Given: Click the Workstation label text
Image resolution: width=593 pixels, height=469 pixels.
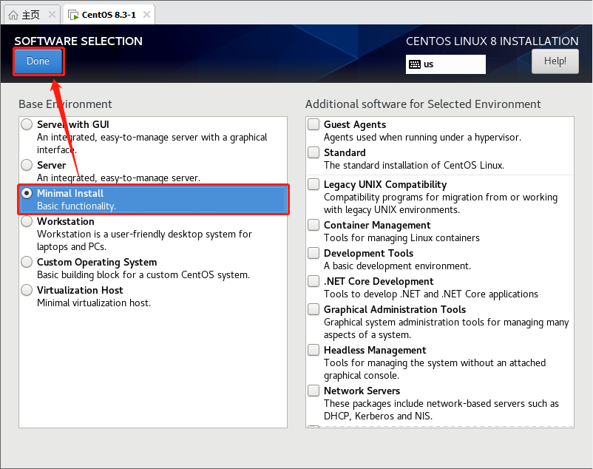Looking at the screenshot, I should click(x=65, y=221).
